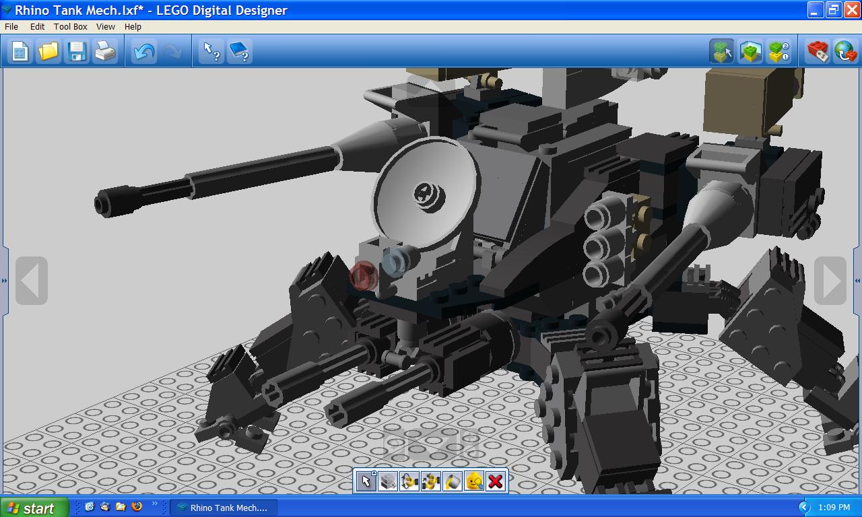
Task: Open the Help menu
Action: pos(133,26)
